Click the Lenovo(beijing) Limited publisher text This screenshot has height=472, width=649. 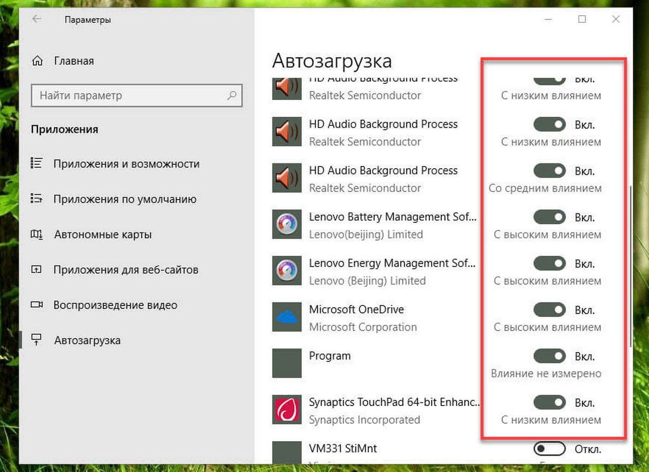tap(366, 235)
